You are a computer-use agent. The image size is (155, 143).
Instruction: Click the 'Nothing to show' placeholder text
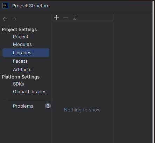pos(82,110)
